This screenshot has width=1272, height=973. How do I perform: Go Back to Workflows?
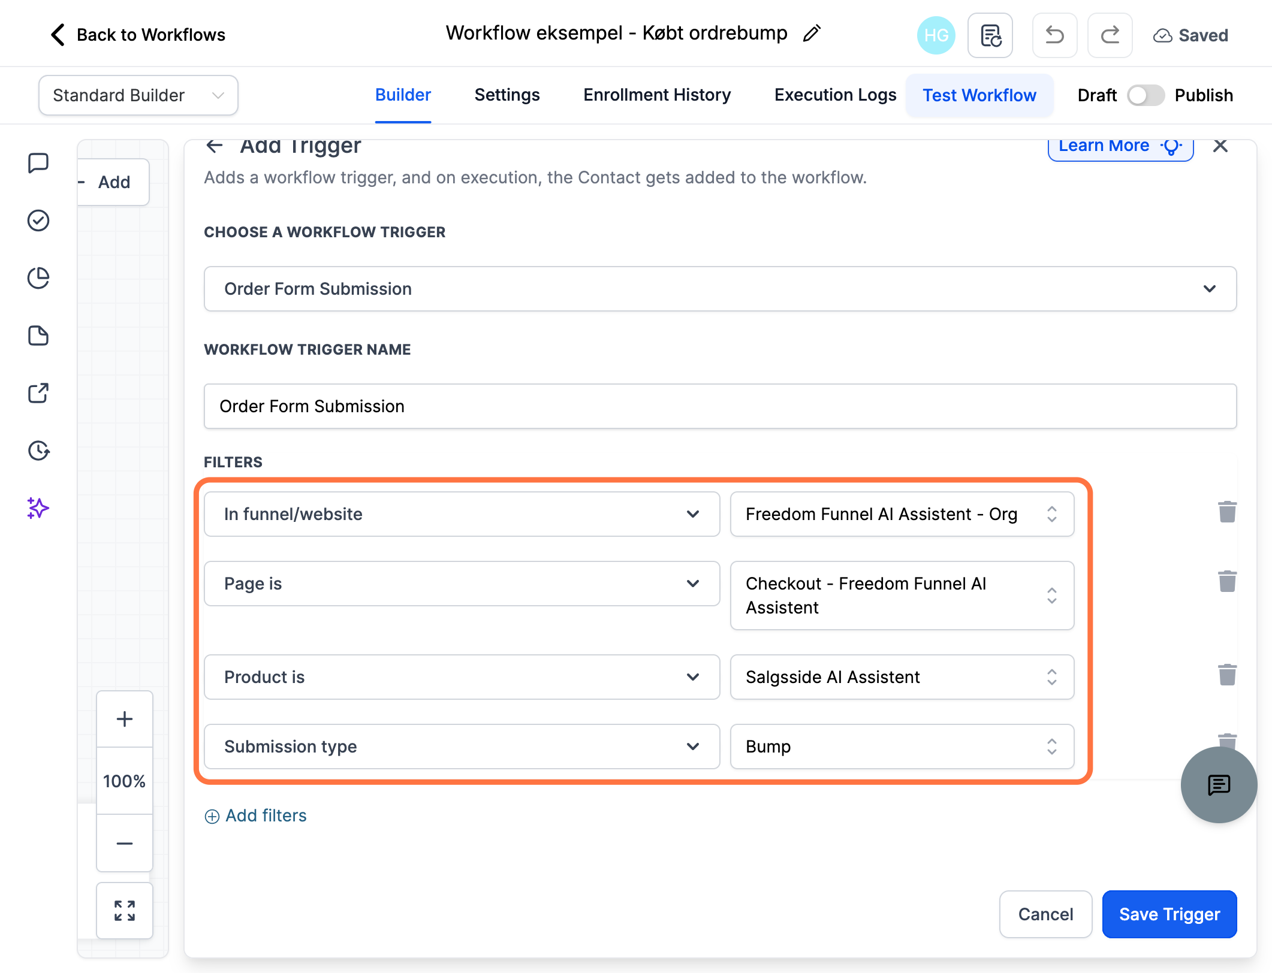[138, 35]
